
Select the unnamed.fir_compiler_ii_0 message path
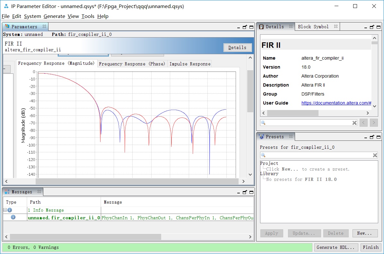click(x=64, y=217)
